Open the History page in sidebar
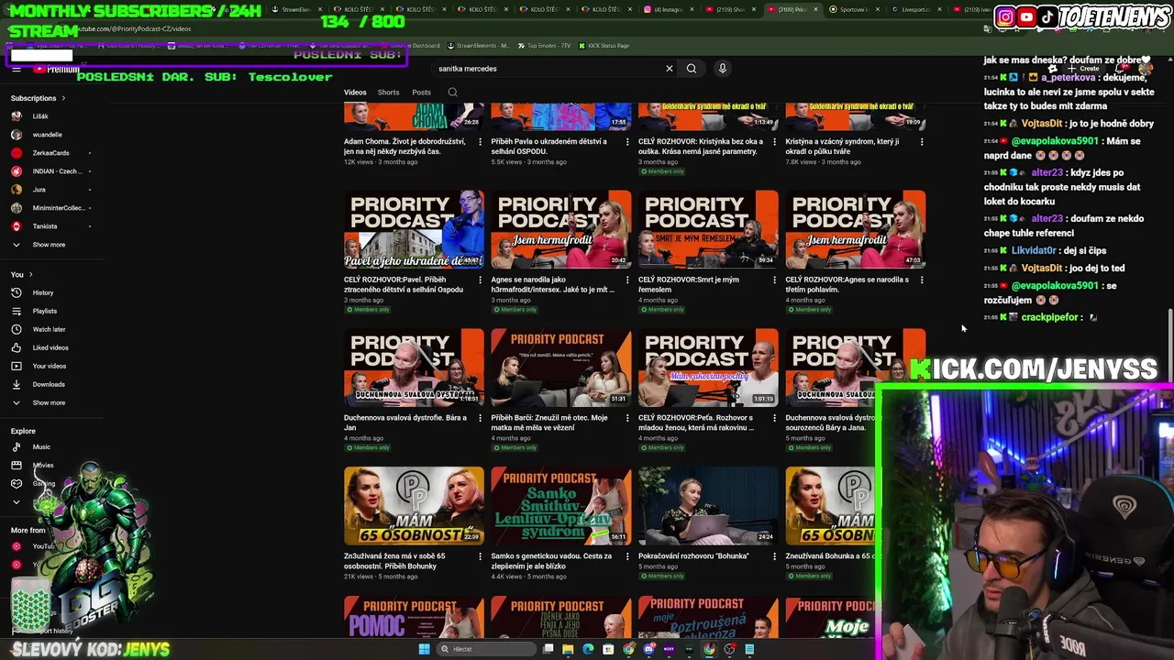Viewport: 1174px width, 660px height. coord(43,292)
